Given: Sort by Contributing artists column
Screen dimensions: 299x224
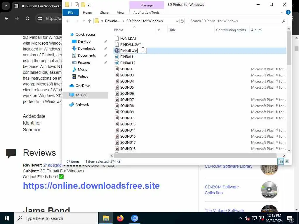Looking at the screenshot, I should (x=232, y=30).
